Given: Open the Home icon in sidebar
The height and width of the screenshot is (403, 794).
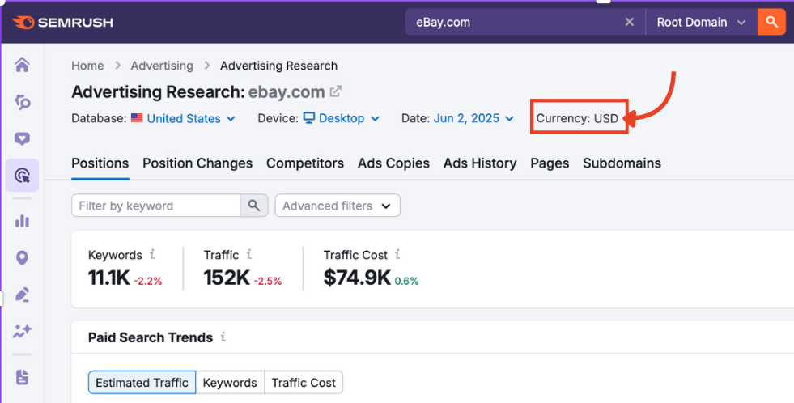Looking at the screenshot, I should pos(22,66).
